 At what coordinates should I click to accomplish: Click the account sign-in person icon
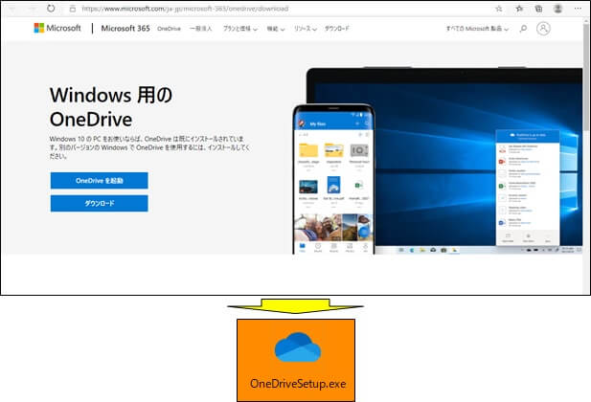click(x=543, y=29)
